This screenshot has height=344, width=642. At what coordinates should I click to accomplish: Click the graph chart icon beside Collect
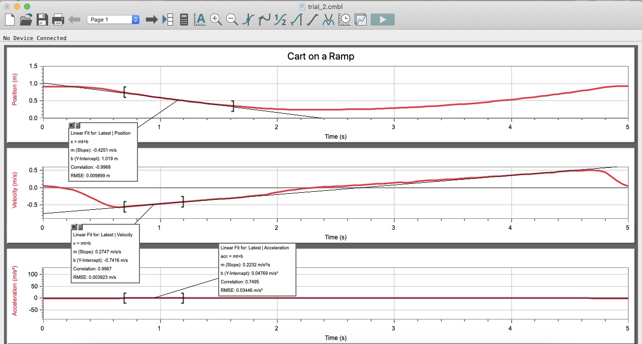pos(361,20)
